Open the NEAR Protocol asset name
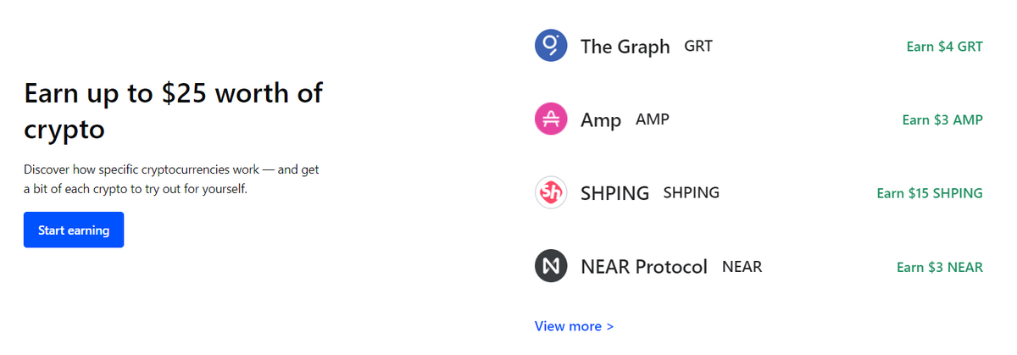Viewport: 1017px width, 355px height. click(644, 267)
